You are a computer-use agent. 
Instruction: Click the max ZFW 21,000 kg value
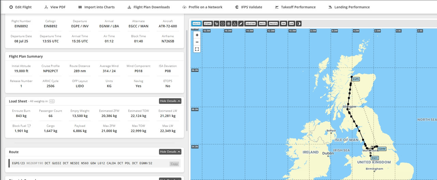[109, 131]
